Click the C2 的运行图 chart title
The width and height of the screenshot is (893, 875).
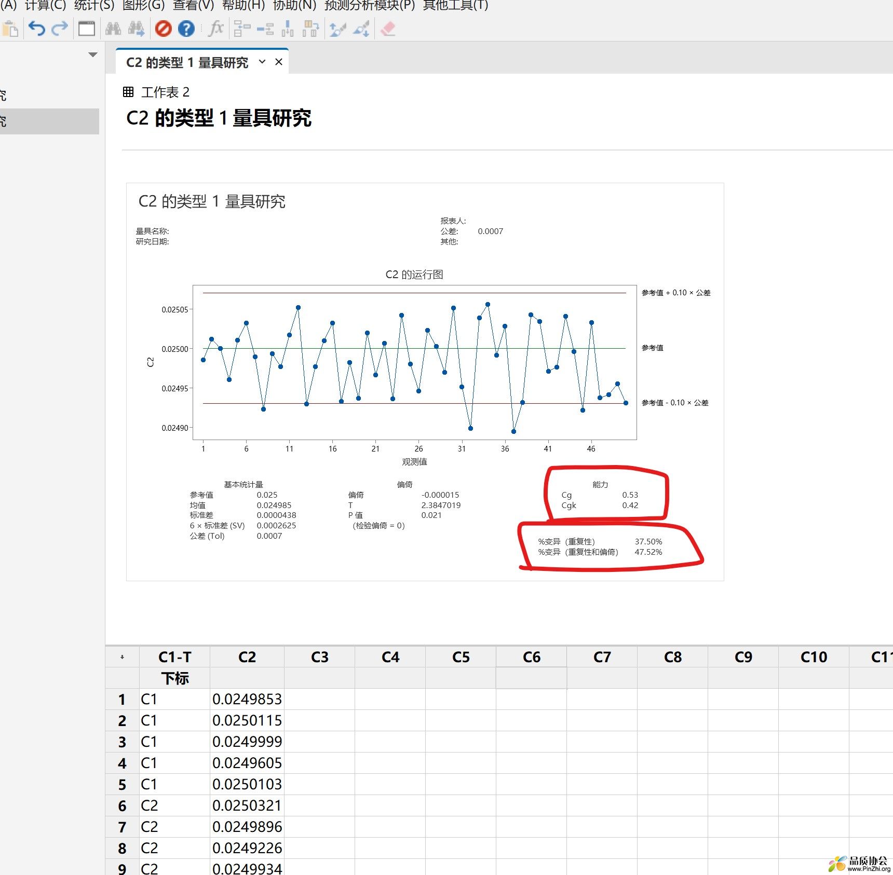click(414, 275)
